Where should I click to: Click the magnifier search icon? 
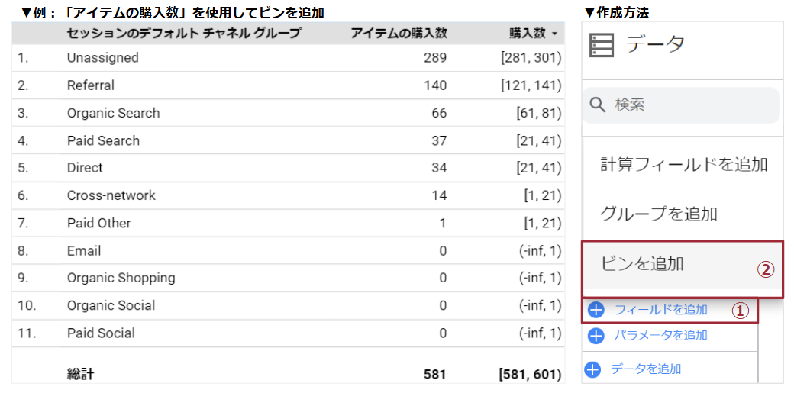click(x=599, y=105)
